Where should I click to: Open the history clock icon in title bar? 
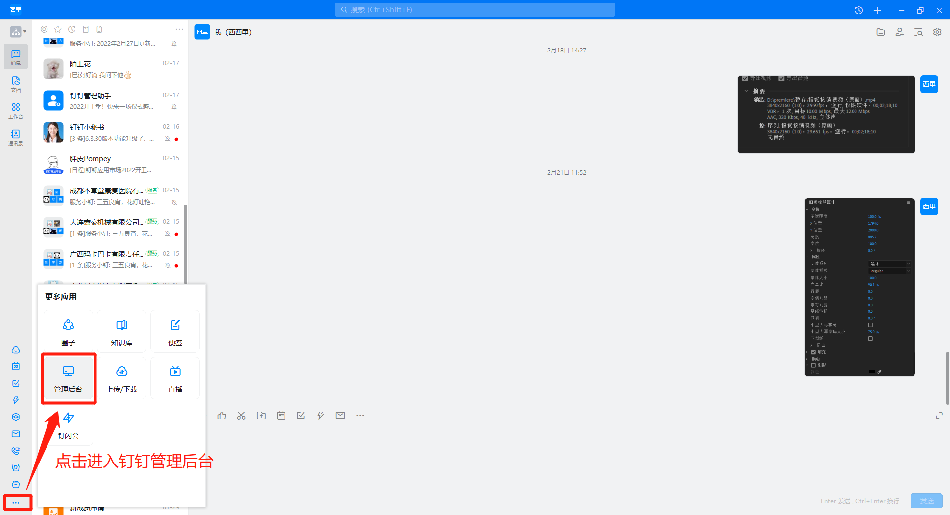click(x=859, y=10)
